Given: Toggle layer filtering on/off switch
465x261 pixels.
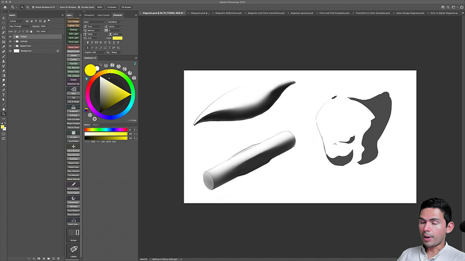Looking at the screenshot, I should [49, 21].
